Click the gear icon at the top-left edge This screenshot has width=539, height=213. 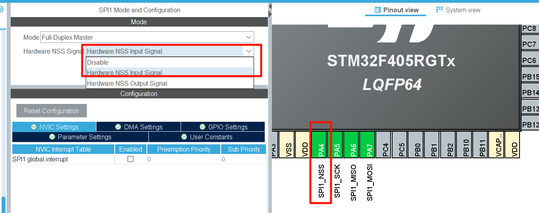pos(1,10)
